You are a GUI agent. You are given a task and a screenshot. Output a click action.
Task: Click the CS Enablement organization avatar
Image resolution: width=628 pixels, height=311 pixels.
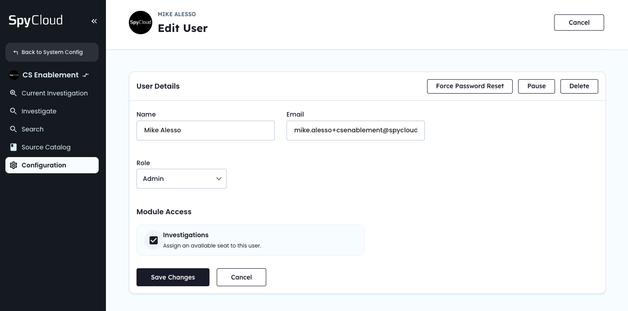click(x=14, y=75)
